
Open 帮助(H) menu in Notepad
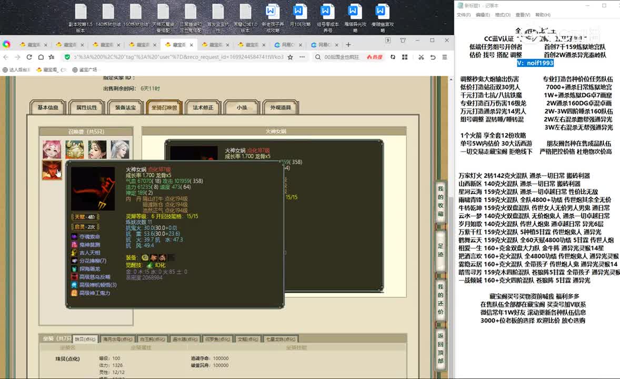543,15
